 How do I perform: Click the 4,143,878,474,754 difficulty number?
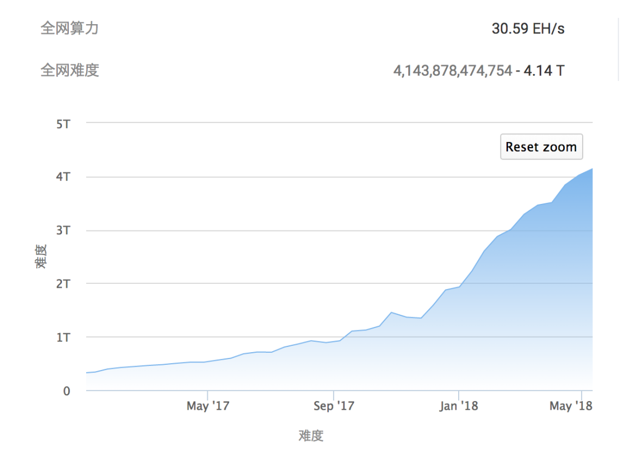(452, 71)
